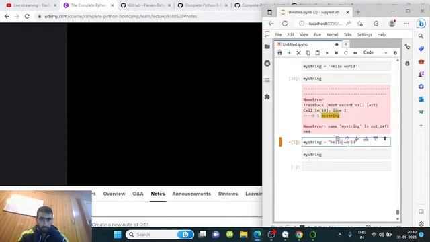Open the Edge sidebar search icon

(421, 36)
